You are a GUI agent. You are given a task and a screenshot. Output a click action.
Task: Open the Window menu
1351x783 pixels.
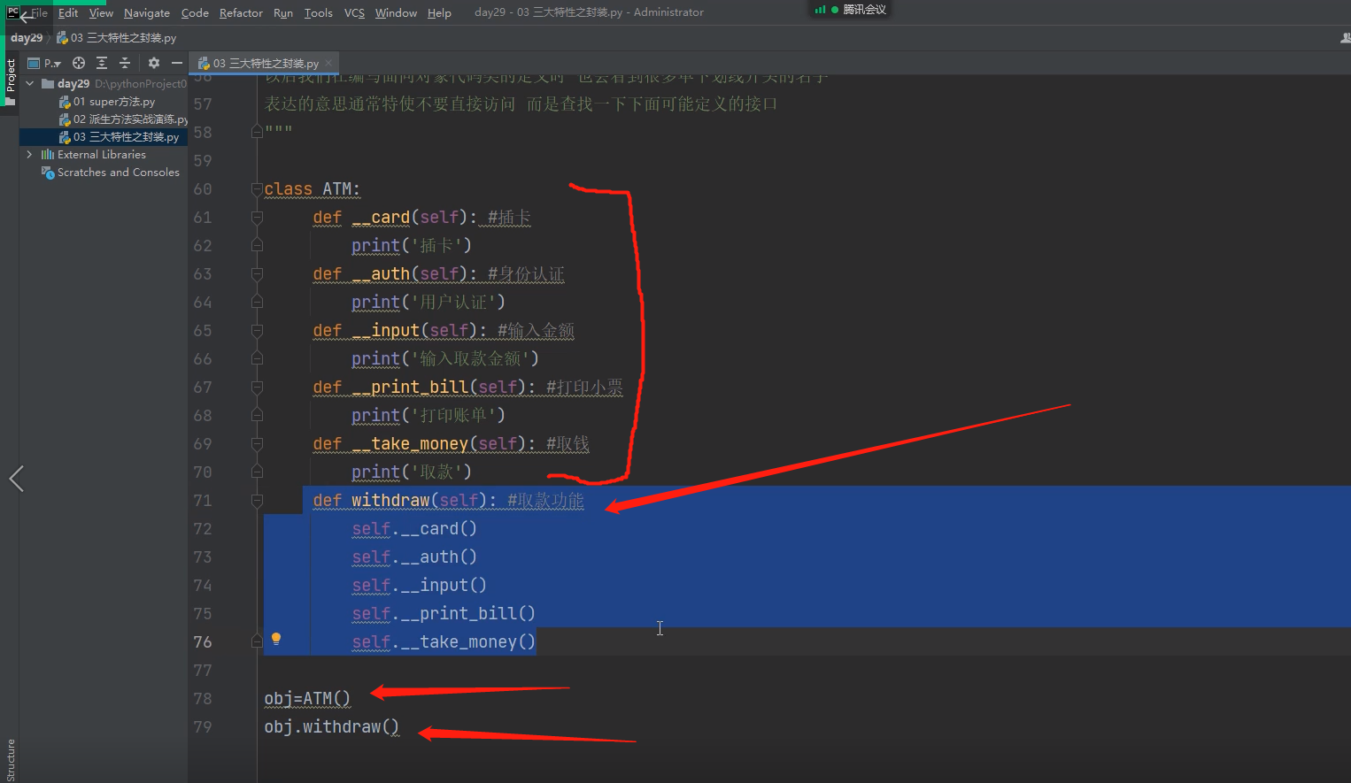(x=396, y=12)
